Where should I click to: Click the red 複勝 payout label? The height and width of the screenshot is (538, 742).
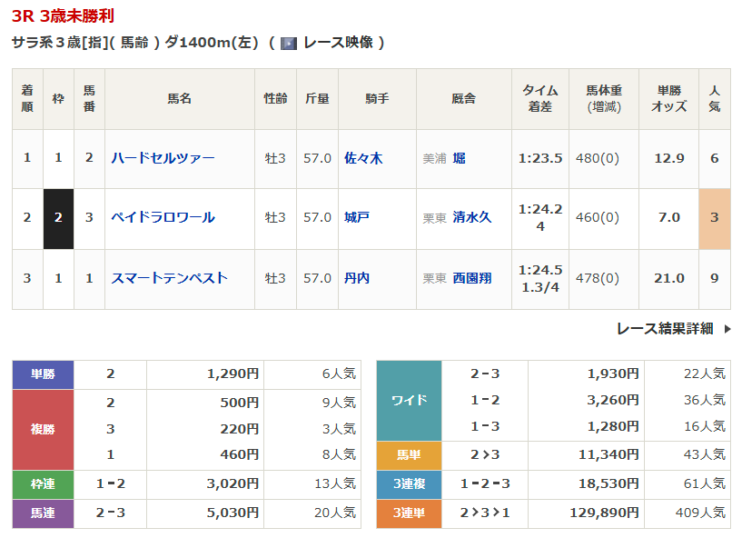43,429
